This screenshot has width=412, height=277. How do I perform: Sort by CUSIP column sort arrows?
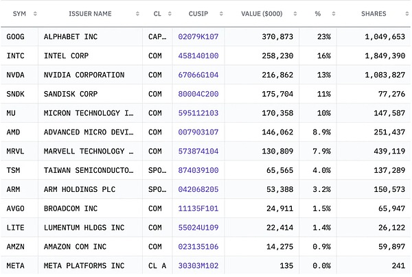click(221, 14)
